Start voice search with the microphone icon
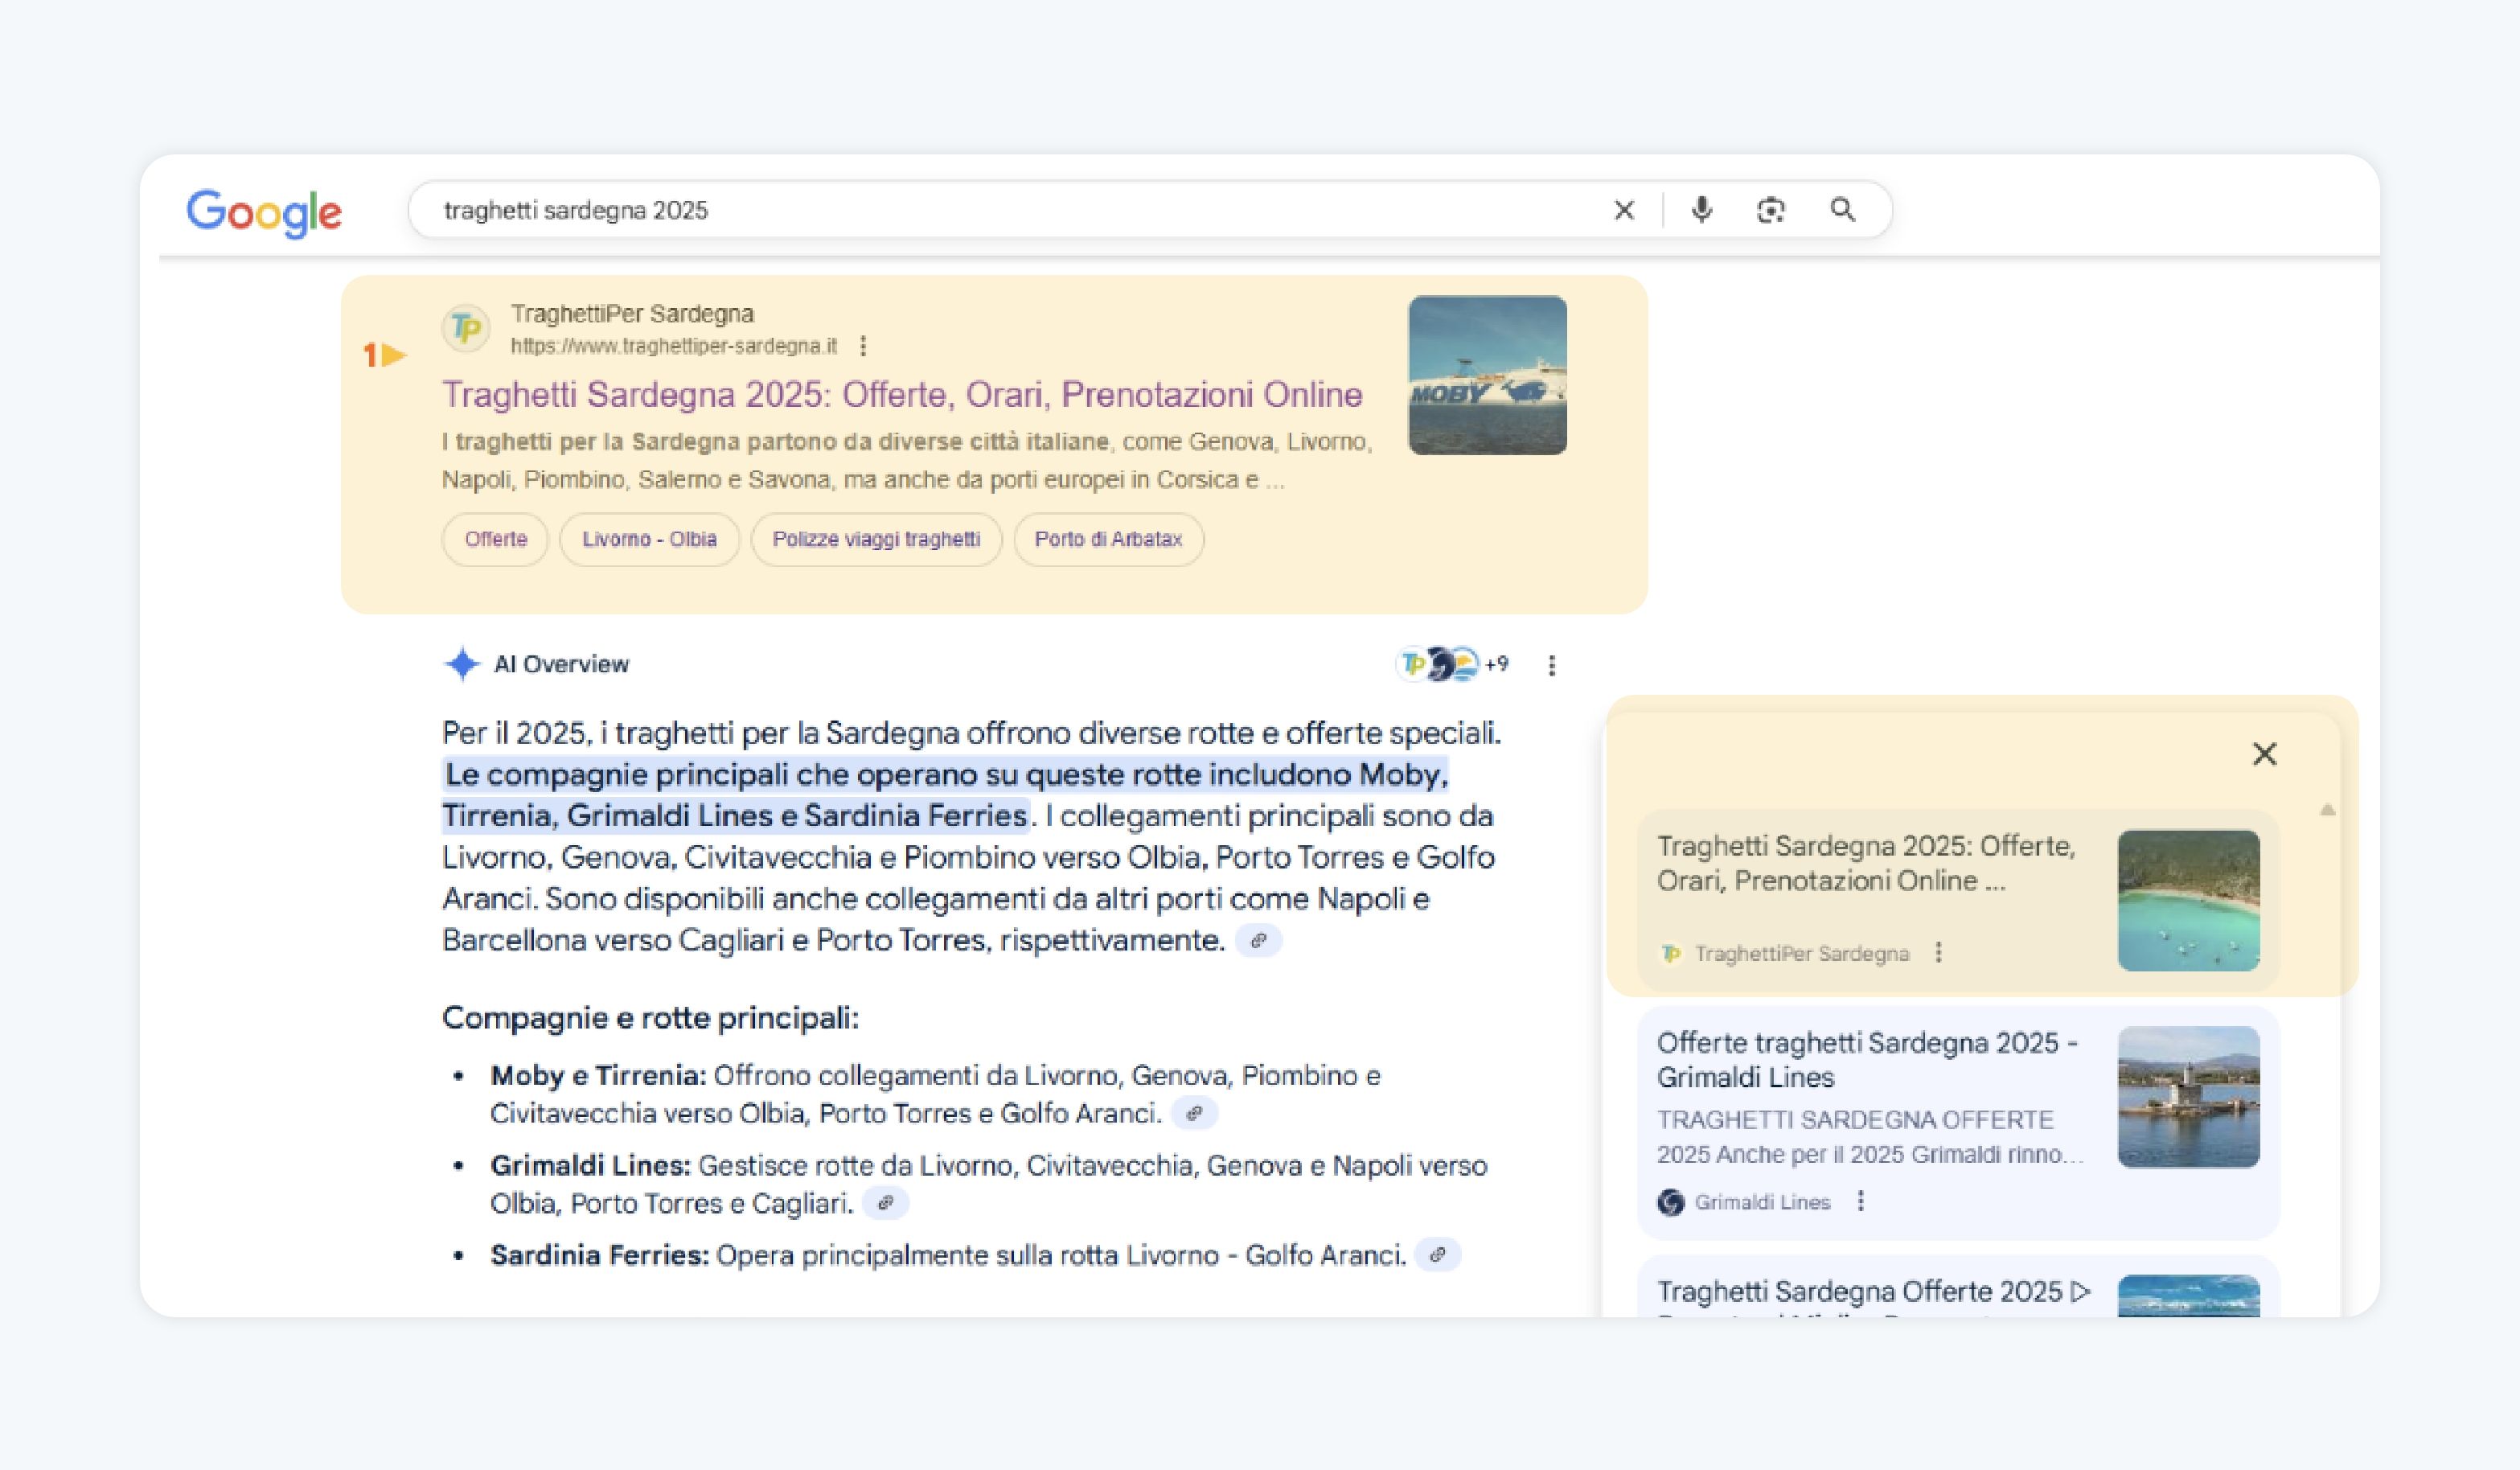Image resolution: width=2520 pixels, height=1470 pixels. [x=1701, y=210]
